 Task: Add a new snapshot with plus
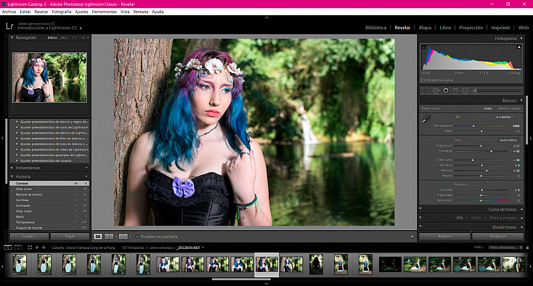[x=86, y=168]
